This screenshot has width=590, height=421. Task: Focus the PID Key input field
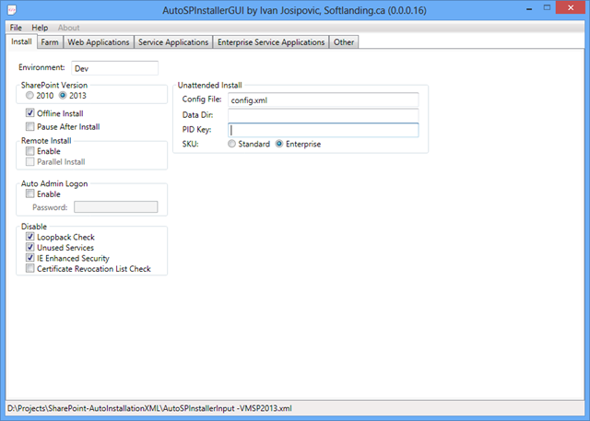(324, 130)
